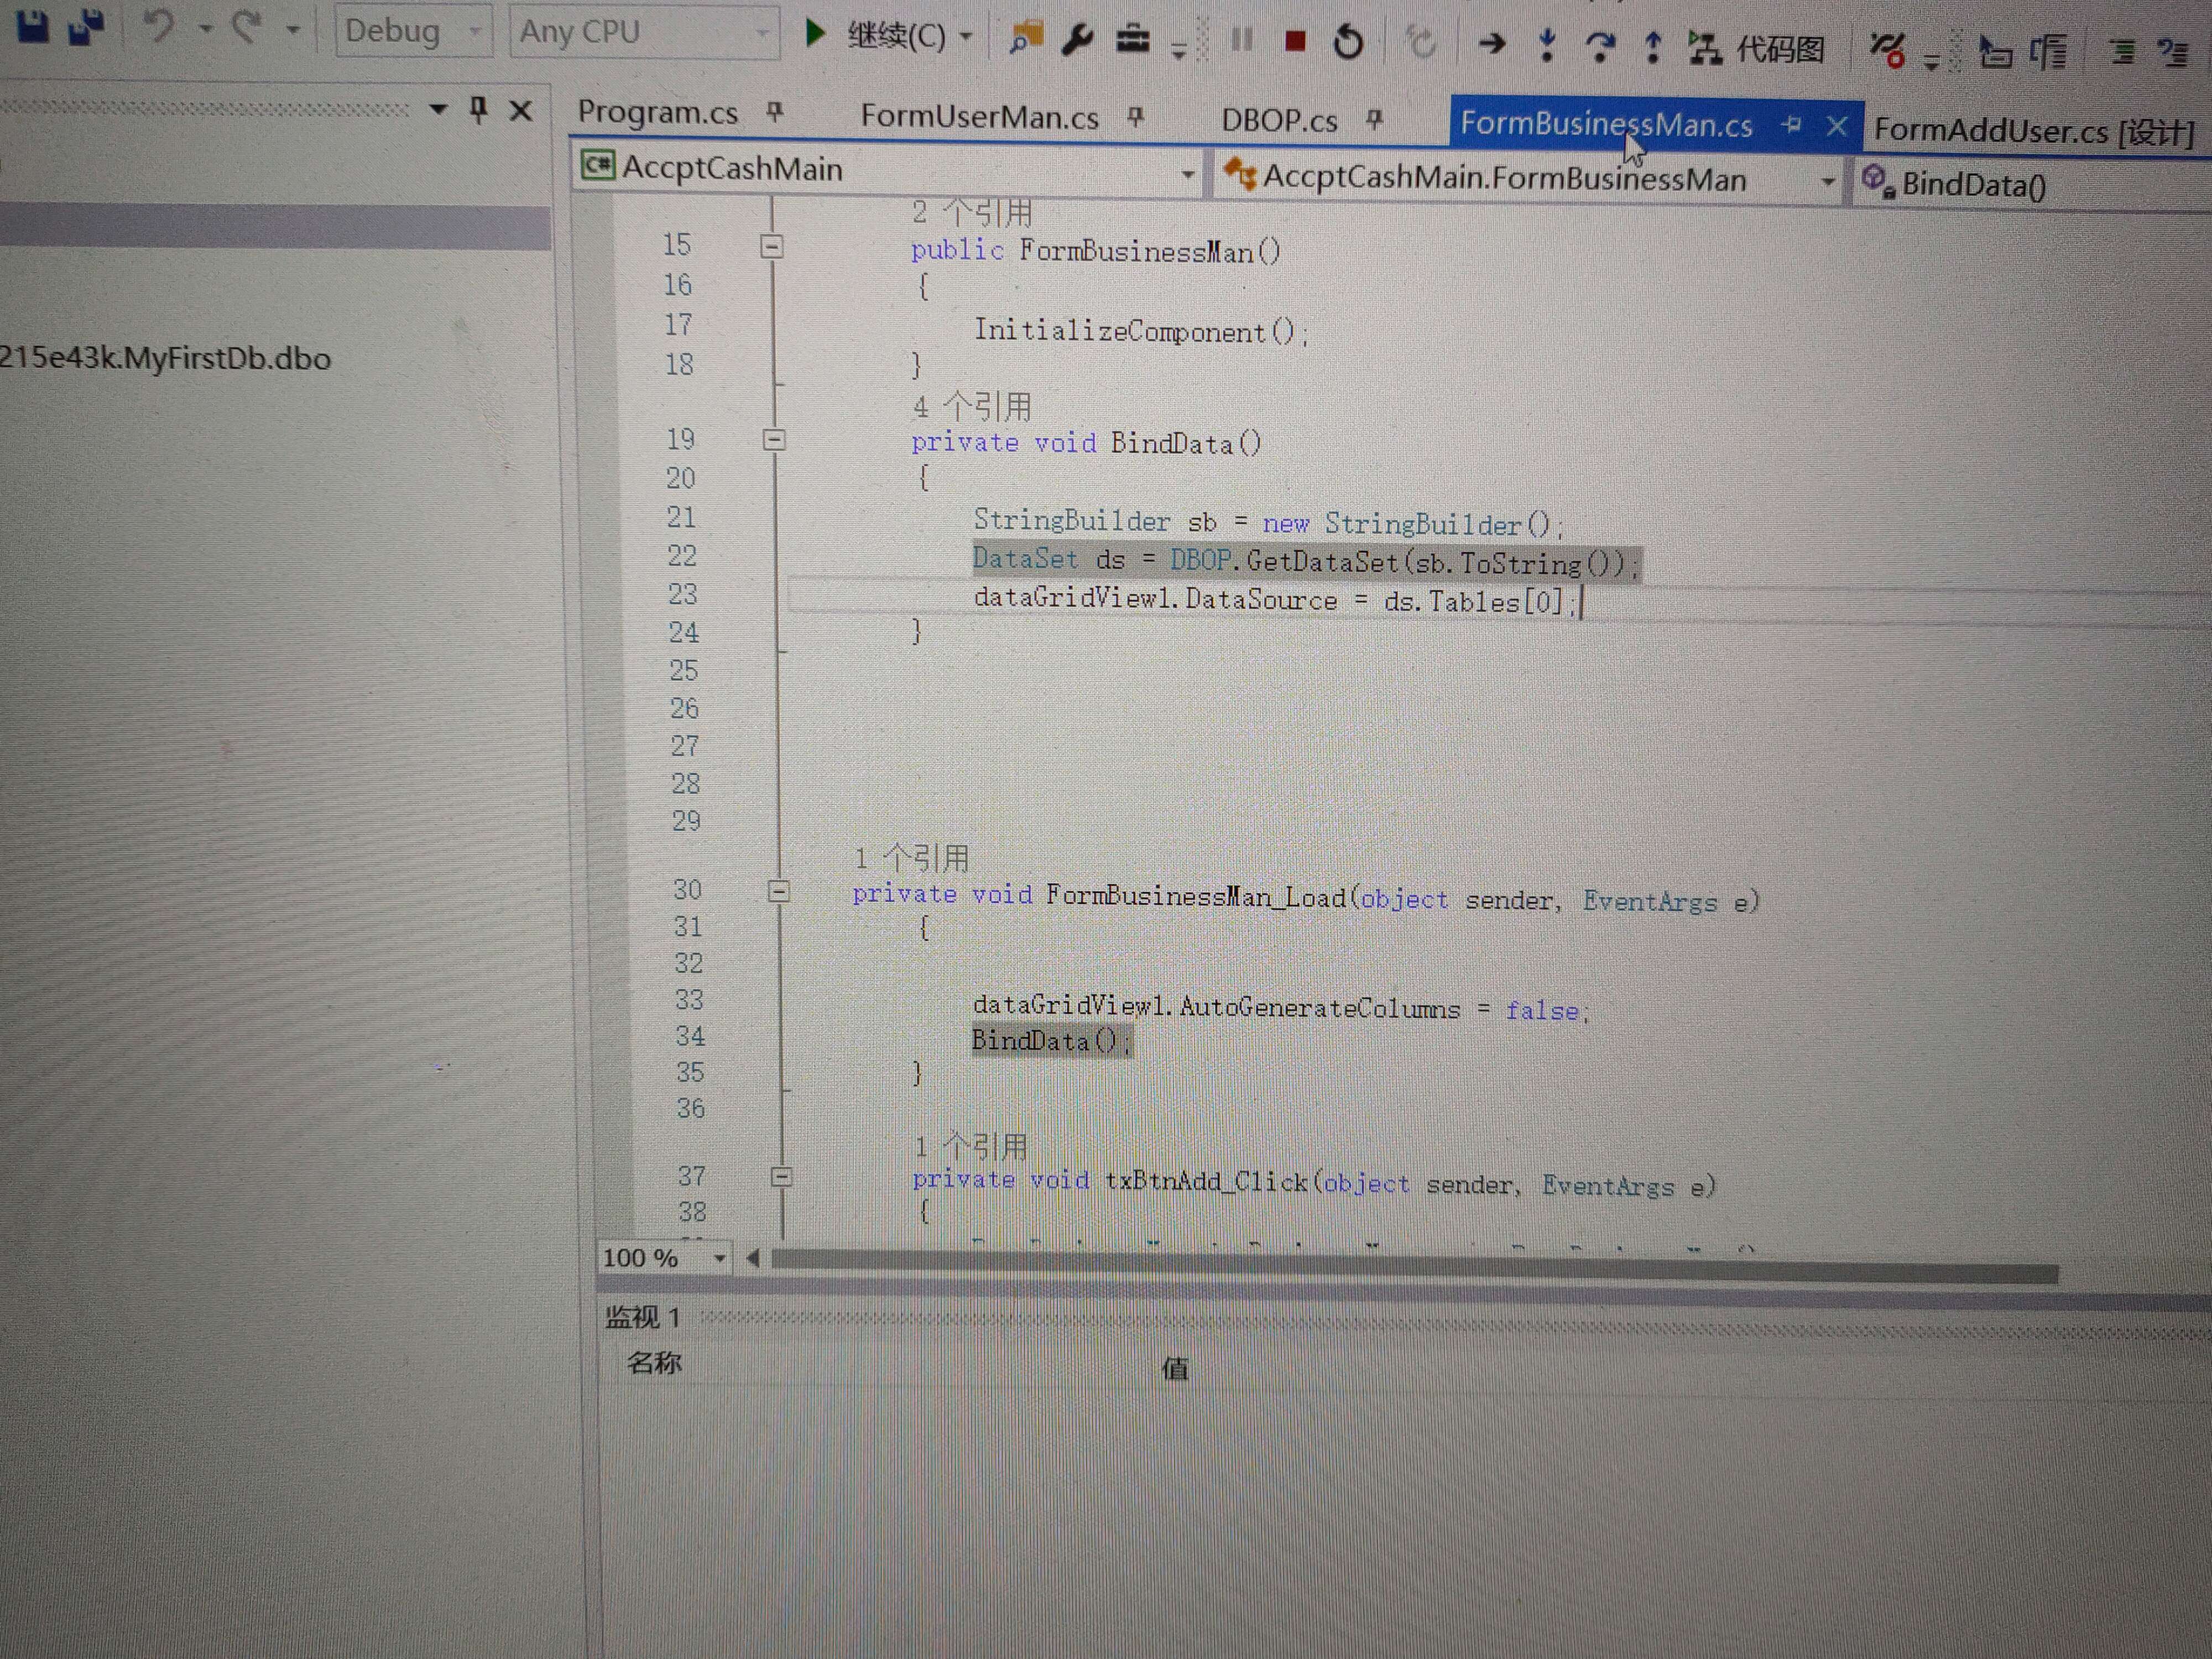Switch to the Program.cs tab
The width and height of the screenshot is (2212, 1659).
pos(658,112)
